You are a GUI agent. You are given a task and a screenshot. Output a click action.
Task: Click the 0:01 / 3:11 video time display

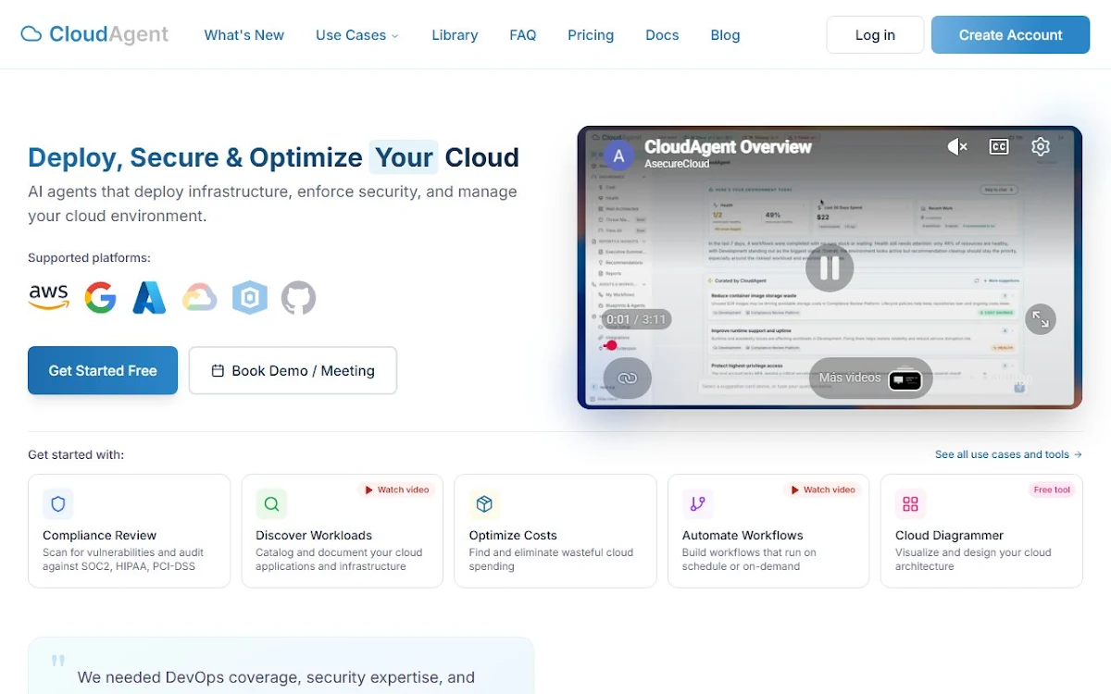pyautogui.click(x=636, y=319)
